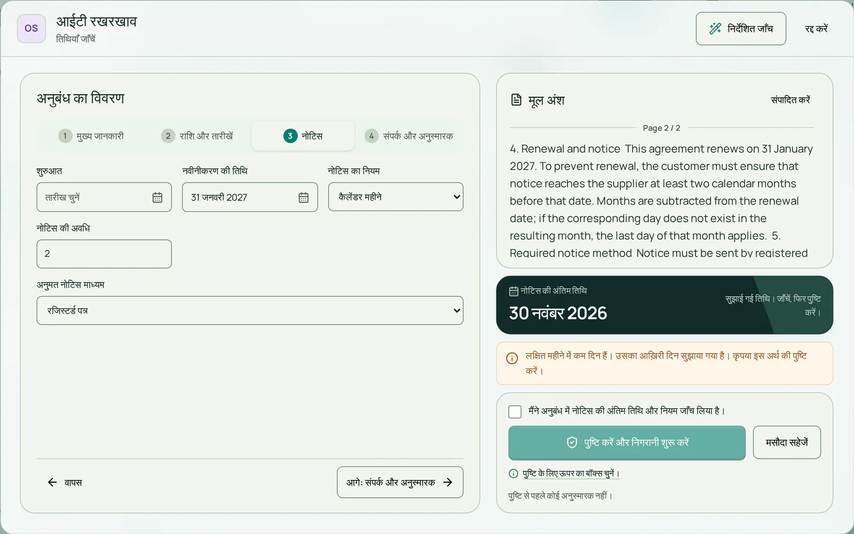Select step 3 नोटिस tab
The image size is (854, 534).
pyautogui.click(x=303, y=136)
